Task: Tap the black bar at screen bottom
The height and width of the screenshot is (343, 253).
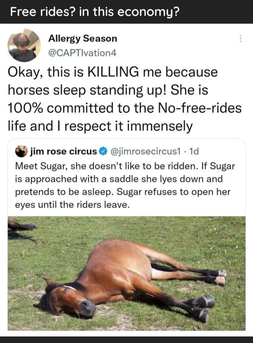Action: [x=126, y=339]
